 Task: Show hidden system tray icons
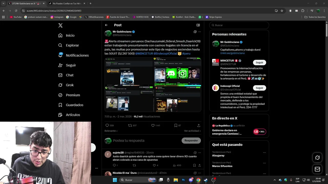[x=275, y=180]
